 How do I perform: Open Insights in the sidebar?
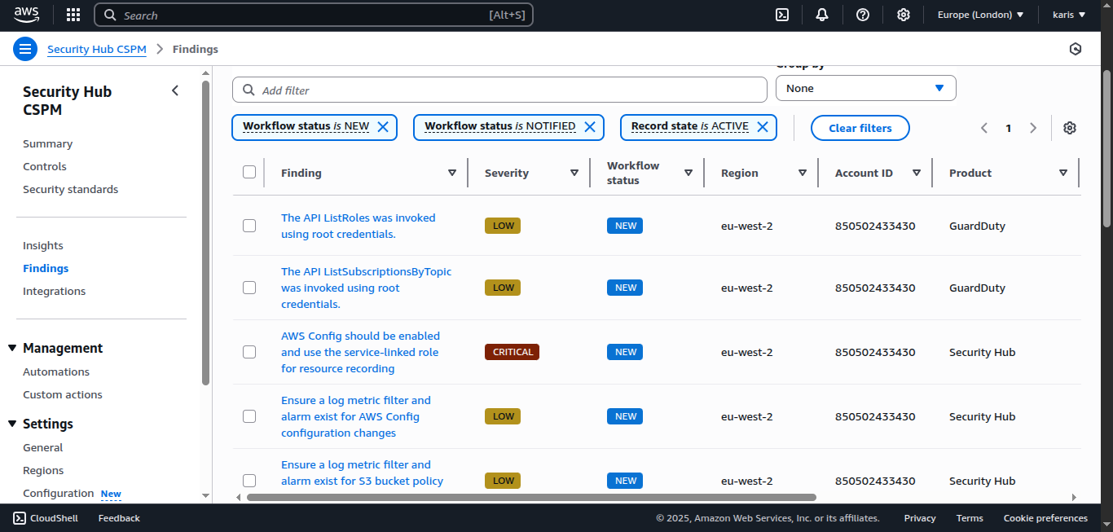pos(42,245)
